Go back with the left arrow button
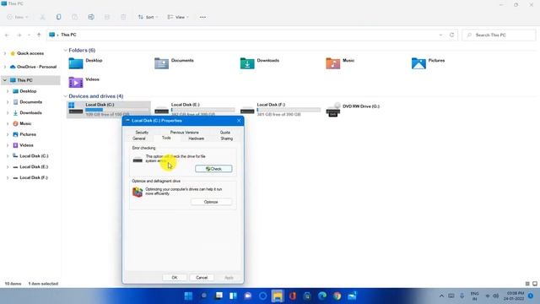Screen dimensions: 540x304 click(8, 35)
